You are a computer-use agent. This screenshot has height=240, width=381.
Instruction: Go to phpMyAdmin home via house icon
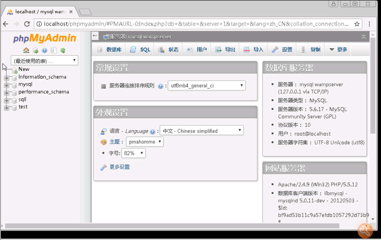tap(26, 50)
